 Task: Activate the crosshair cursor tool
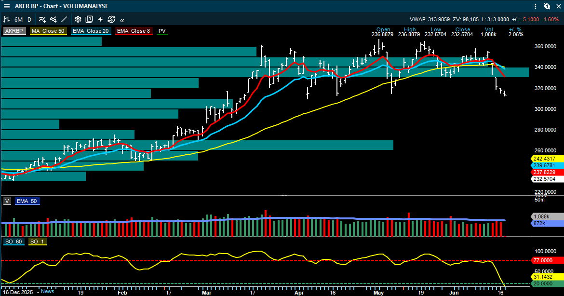100,19
